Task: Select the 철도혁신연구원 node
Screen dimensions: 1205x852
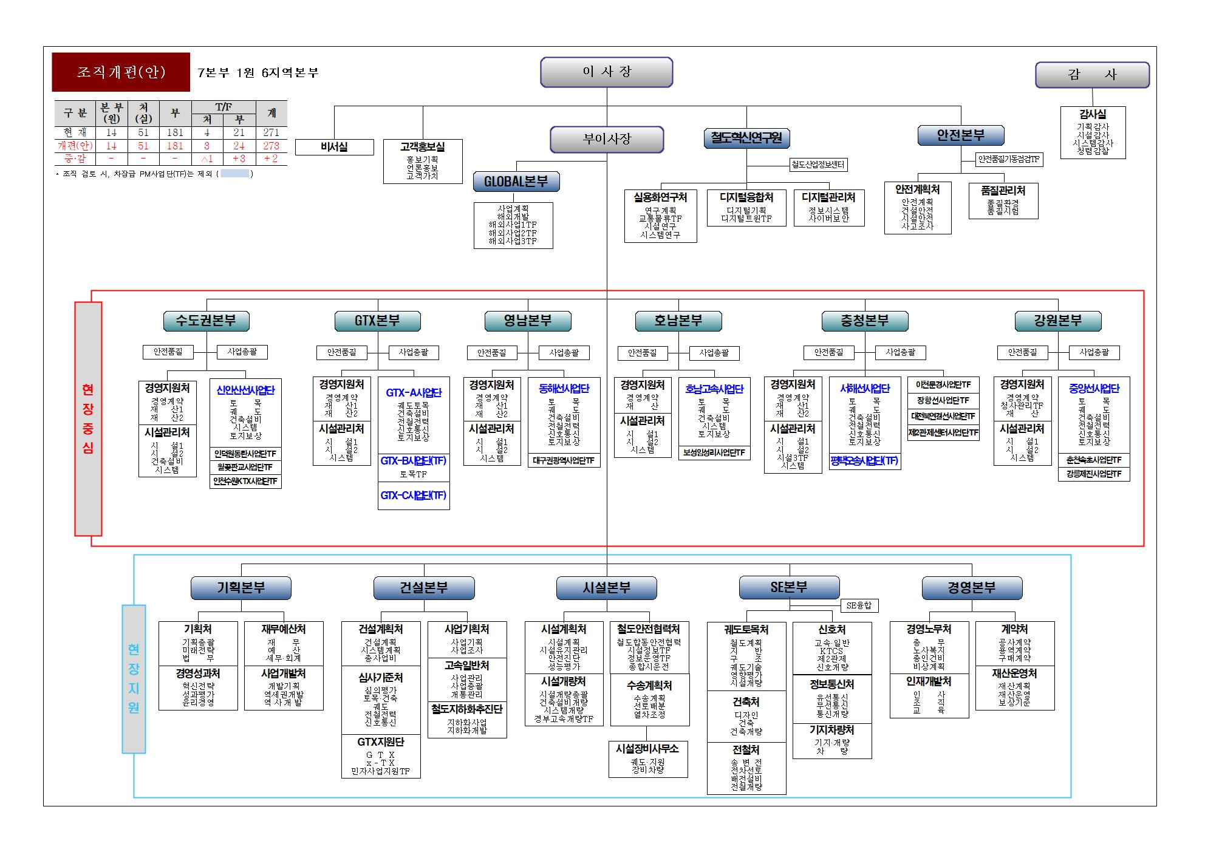Action: pyautogui.click(x=746, y=138)
